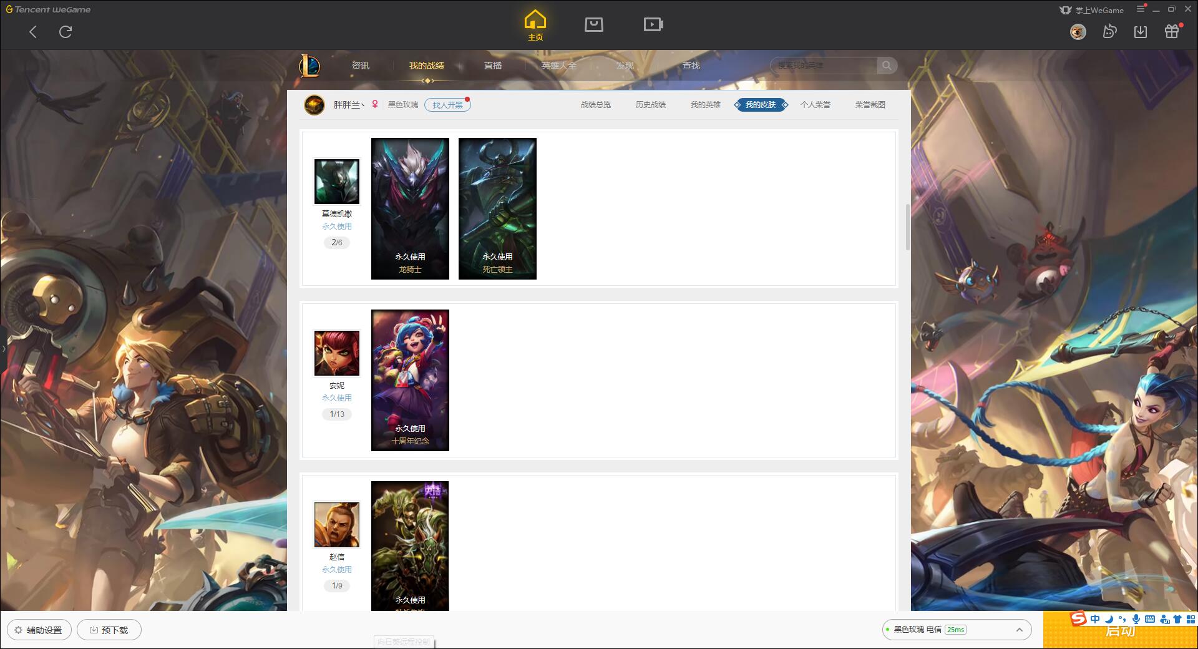
Task: Expand the 黑色玫瑰 电信 server selector
Action: [1020, 630]
